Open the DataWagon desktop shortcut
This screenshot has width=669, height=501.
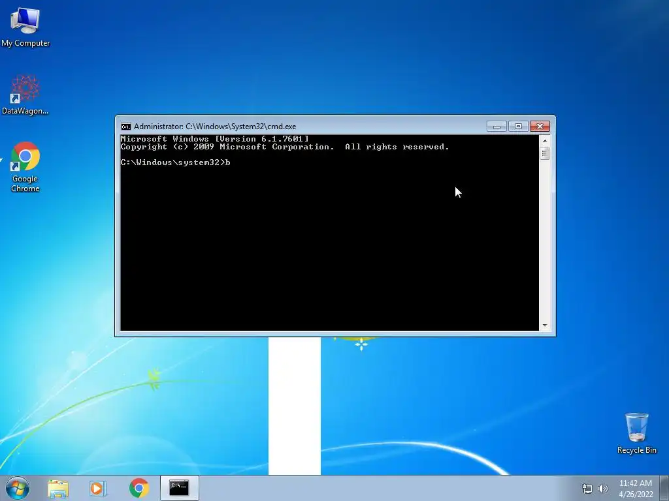pos(25,95)
